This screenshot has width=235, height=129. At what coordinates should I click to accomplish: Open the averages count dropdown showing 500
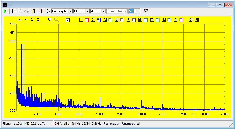pos(138,11)
